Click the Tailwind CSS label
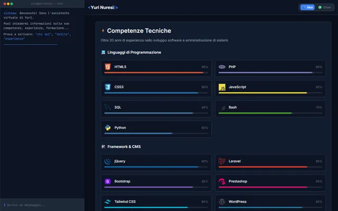 coord(125,202)
